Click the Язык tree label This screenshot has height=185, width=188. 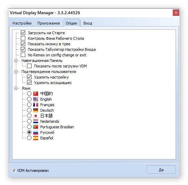[x=26, y=89]
